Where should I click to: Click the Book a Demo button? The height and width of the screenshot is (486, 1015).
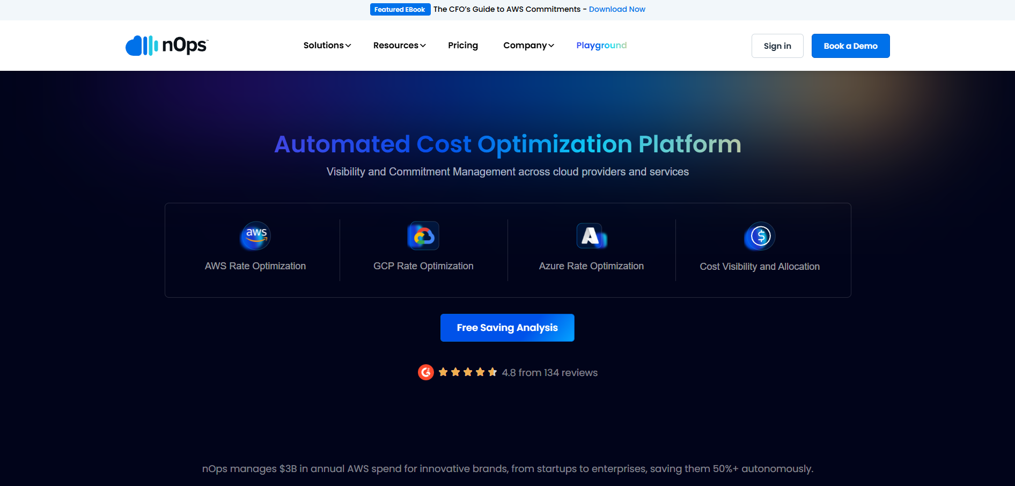(850, 46)
